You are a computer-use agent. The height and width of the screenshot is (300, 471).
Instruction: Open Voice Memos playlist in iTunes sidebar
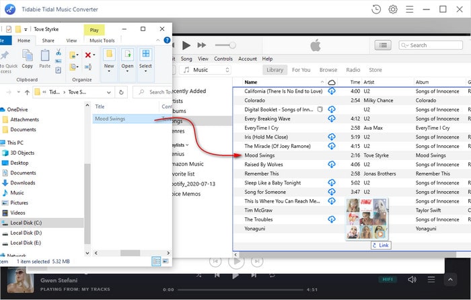pyautogui.click(x=186, y=194)
